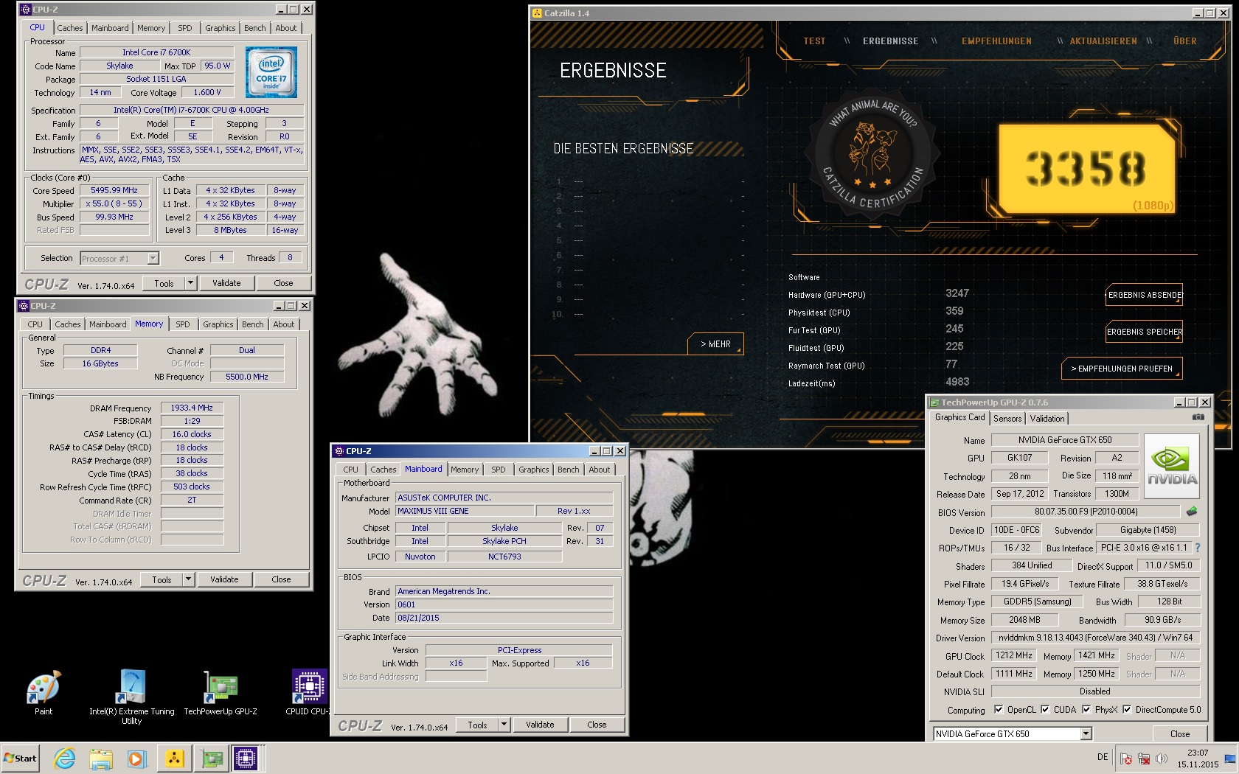This screenshot has height=774, width=1239.
Task: Open Tools dropdown arrow in Memory window
Action: click(x=188, y=579)
